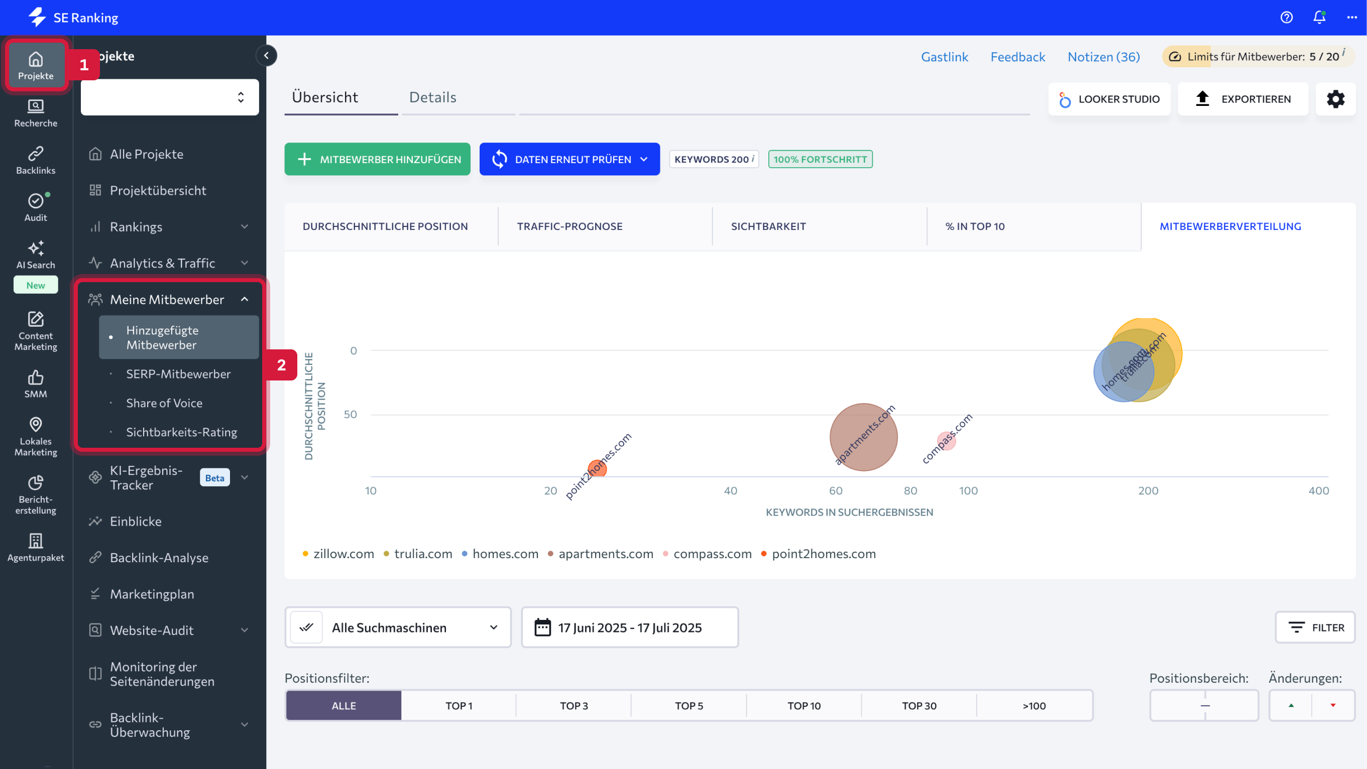Click Mitbewerber hinzufügen button
Viewport: 1367px width, 769px height.
click(x=377, y=159)
